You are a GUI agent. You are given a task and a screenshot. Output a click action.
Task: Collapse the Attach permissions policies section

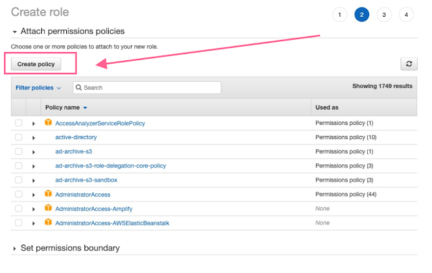click(x=15, y=32)
